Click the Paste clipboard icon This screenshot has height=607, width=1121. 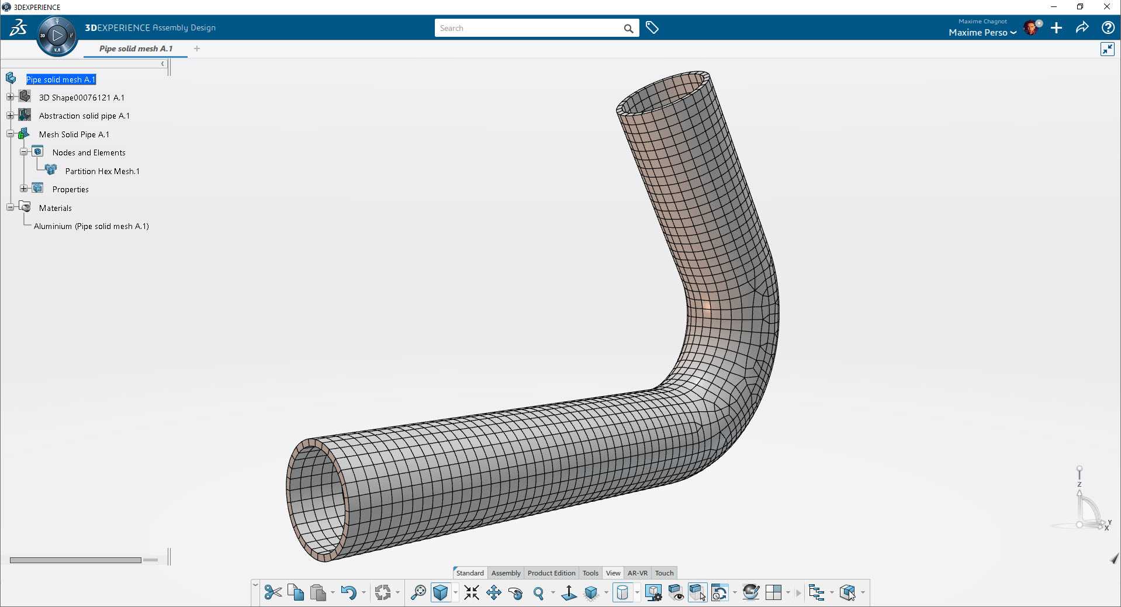[x=318, y=592]
